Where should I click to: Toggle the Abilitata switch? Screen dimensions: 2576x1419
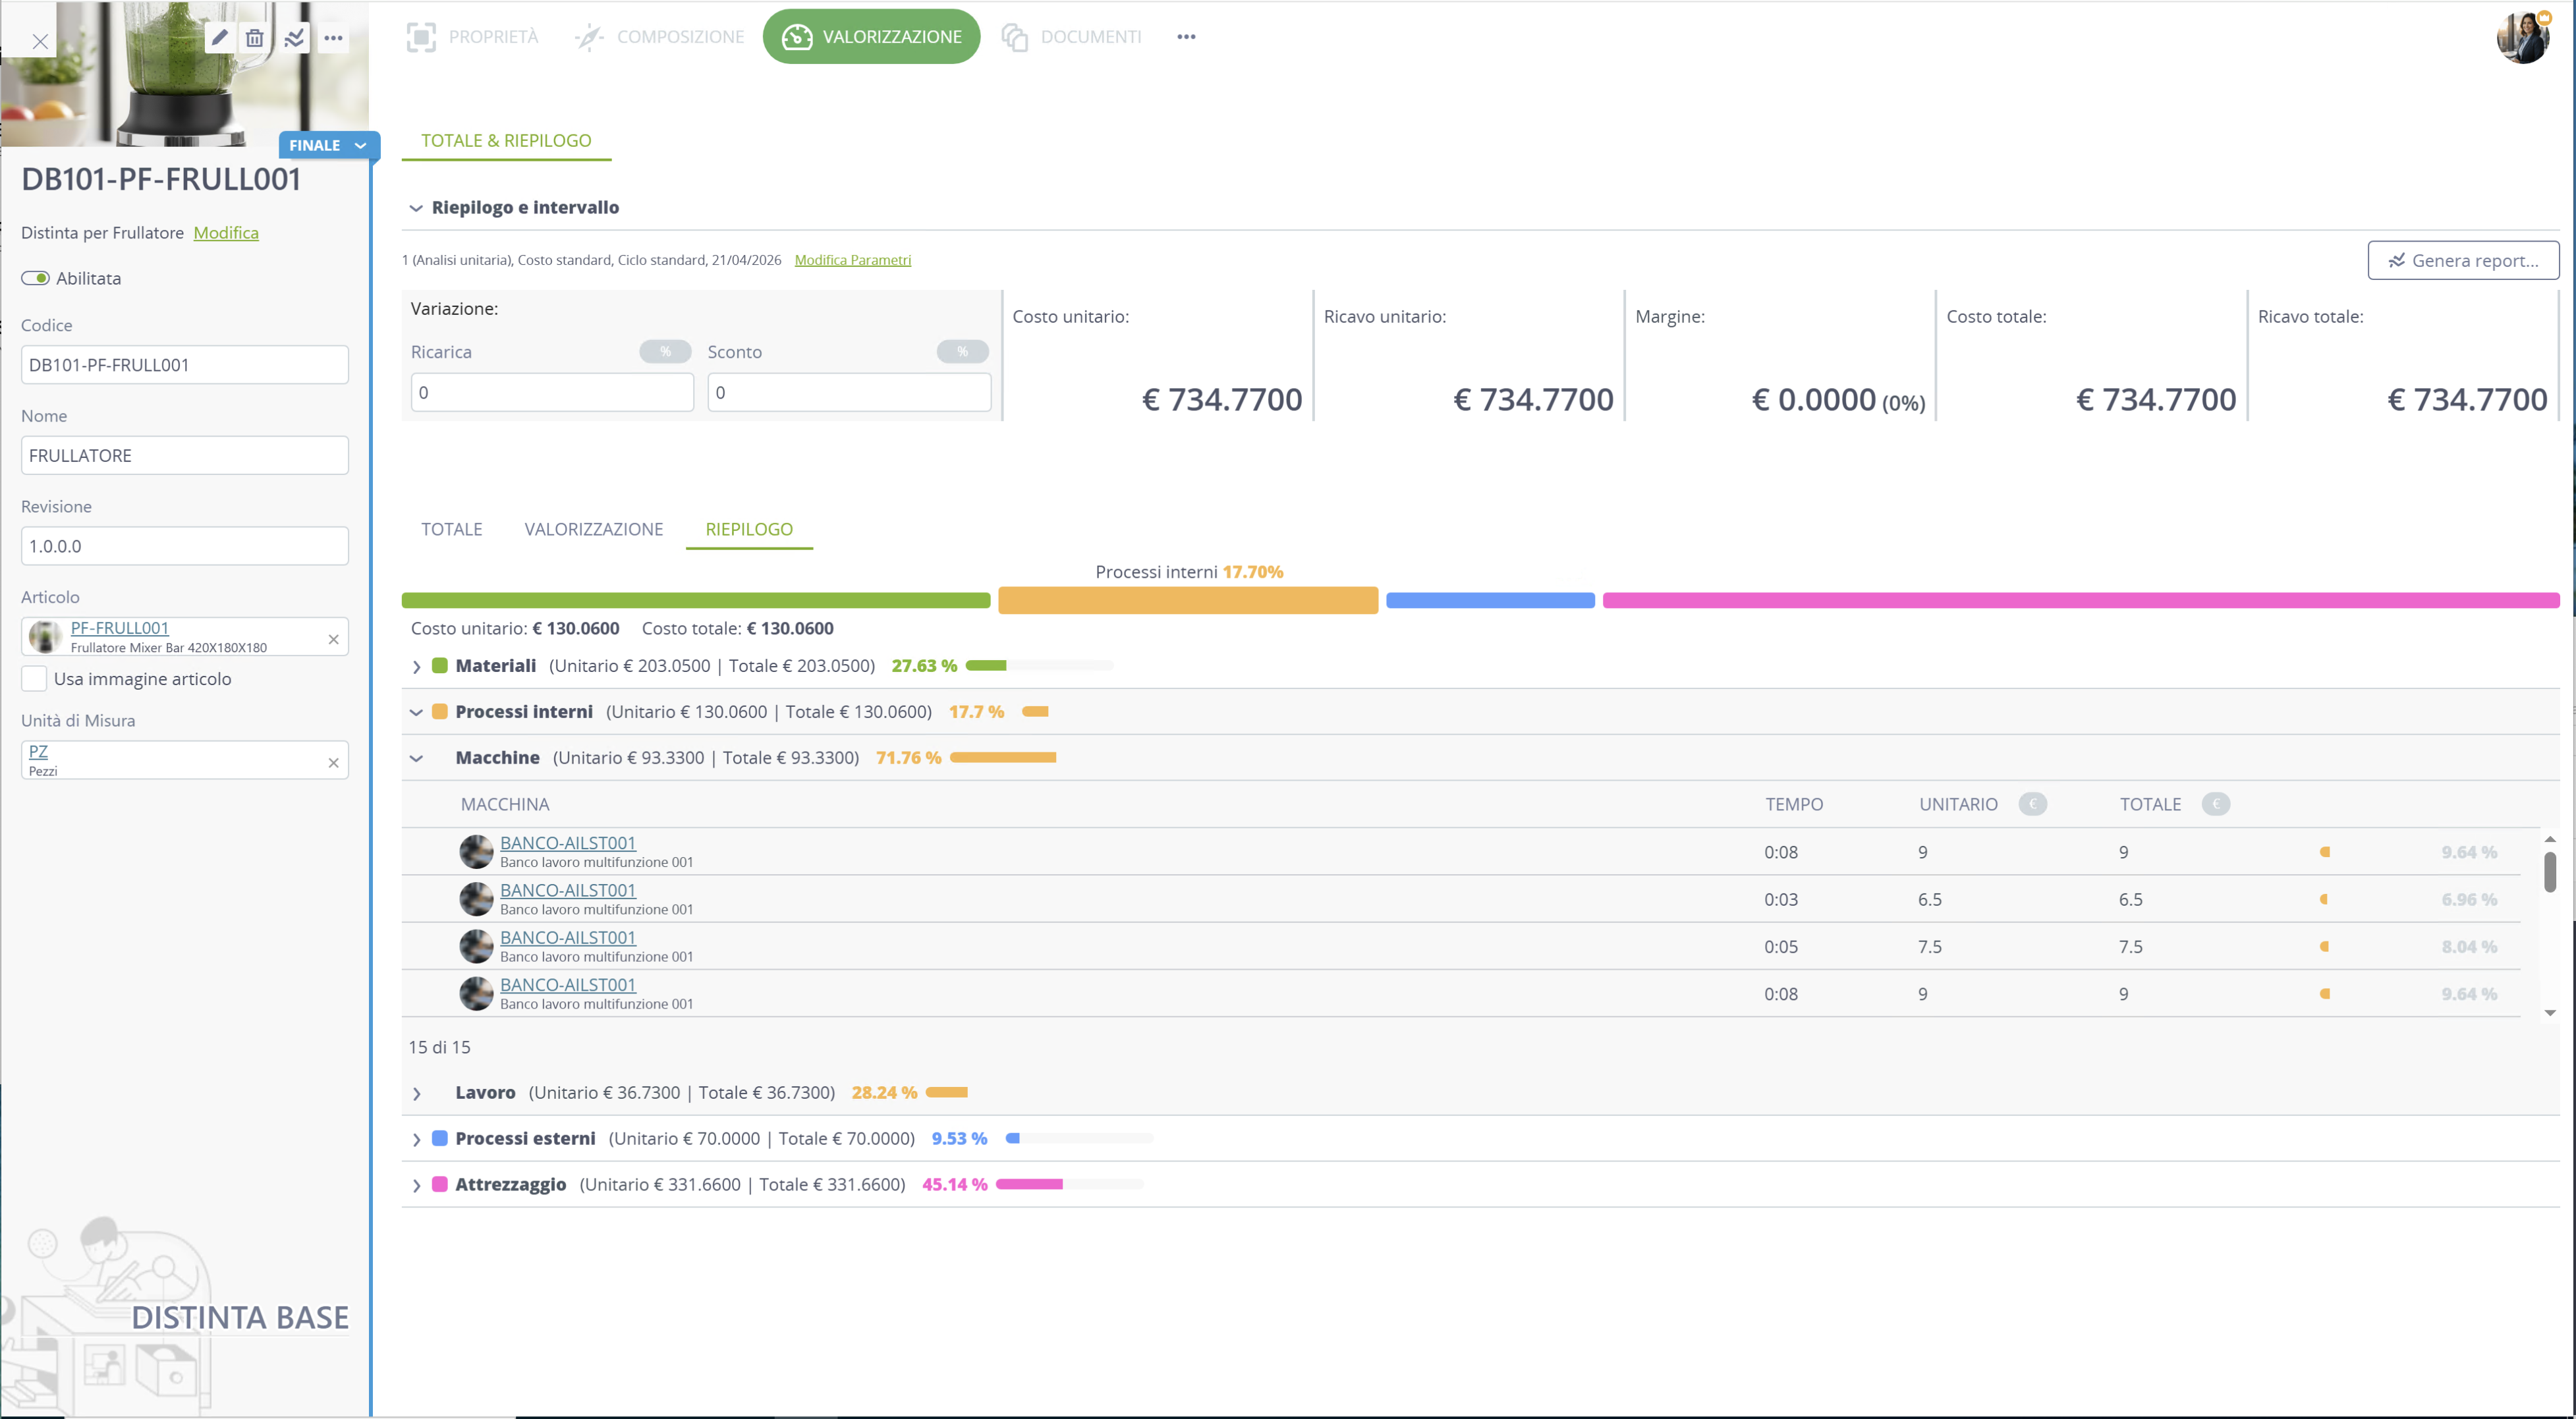coord(36,278)
